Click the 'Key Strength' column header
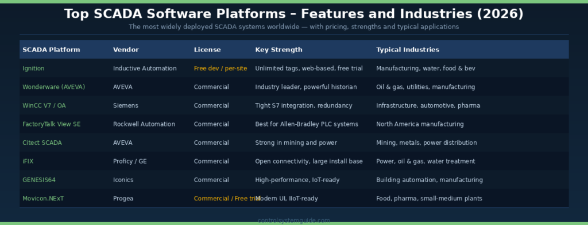The height and width of the screenshot is (225, 588). [278, 50]
